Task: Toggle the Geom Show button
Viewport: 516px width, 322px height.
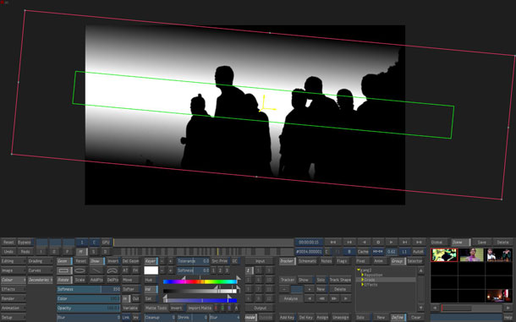Action: [x=96, y=261]
